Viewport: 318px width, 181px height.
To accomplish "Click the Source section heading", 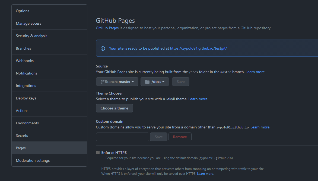I will click(102, 66).
